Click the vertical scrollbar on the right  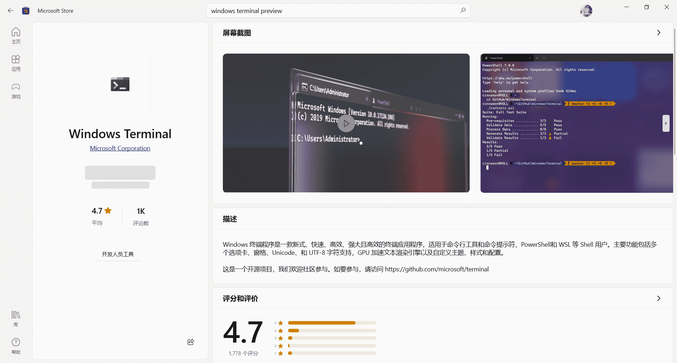(675, 92)
